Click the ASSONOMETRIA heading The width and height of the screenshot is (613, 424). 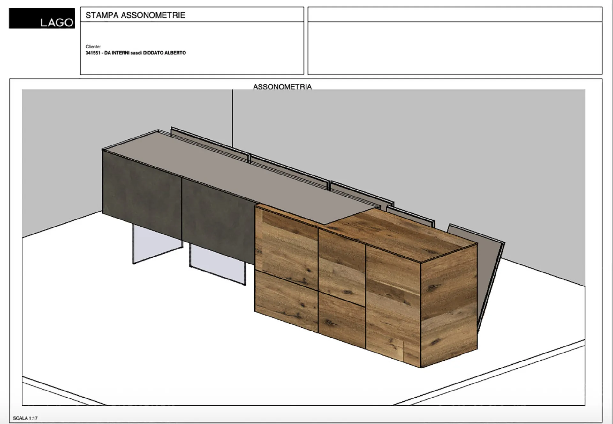pos(282,86)
